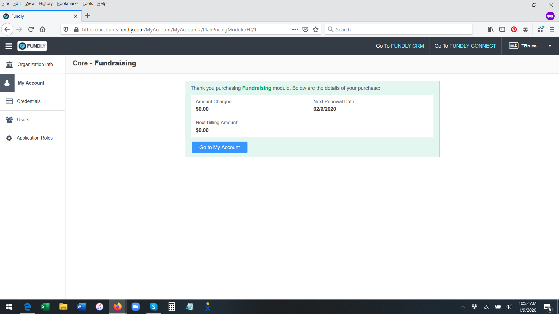Reload the current page
The width and height of the screenshot is (559, 314).
(31, 29)
